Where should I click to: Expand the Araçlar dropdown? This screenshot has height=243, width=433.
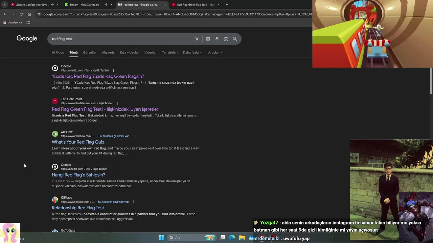[215, 52]
